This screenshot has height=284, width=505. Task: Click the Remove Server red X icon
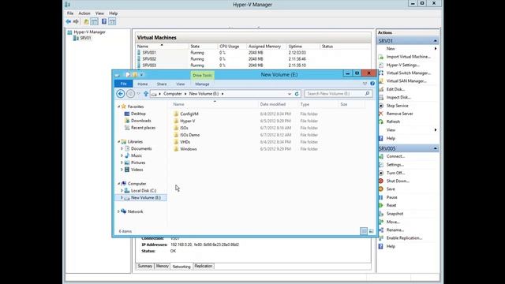coord(381,114)
